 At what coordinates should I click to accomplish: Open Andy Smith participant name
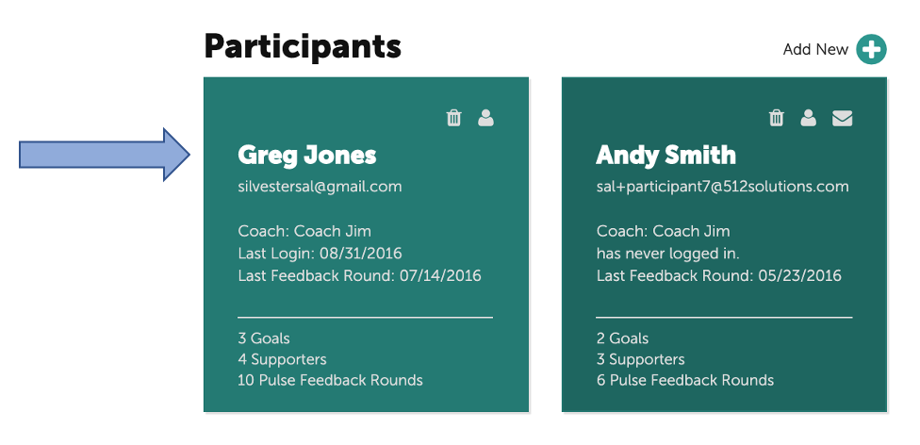tap(665, 155)
